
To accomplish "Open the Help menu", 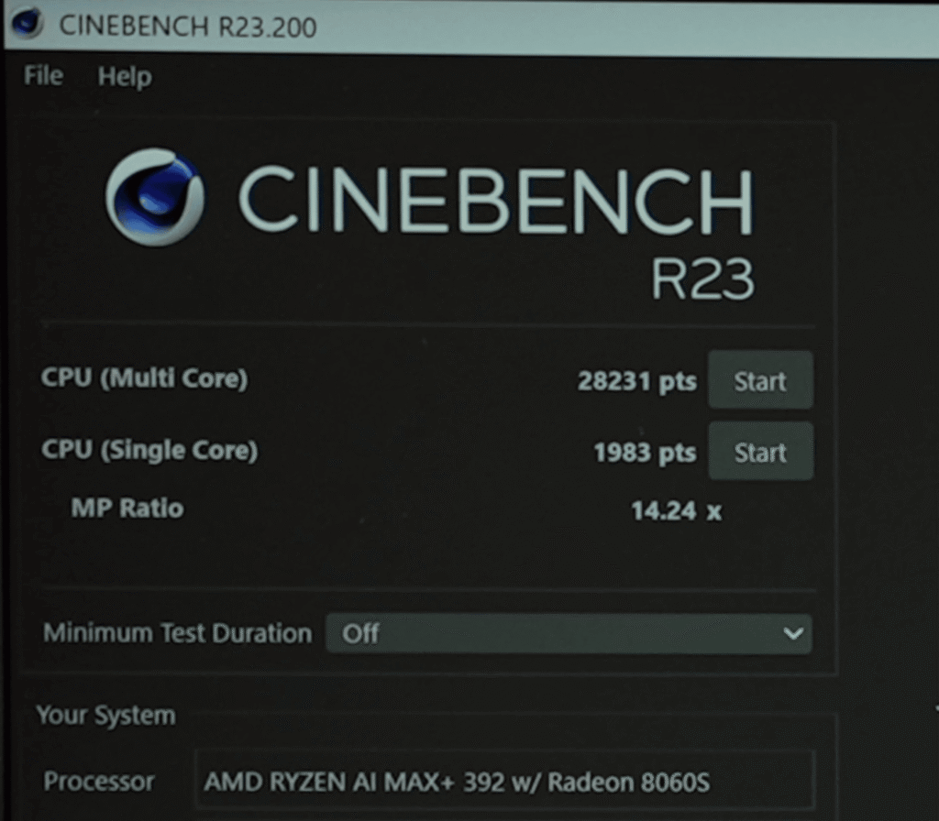I will [x=124, y=77].
